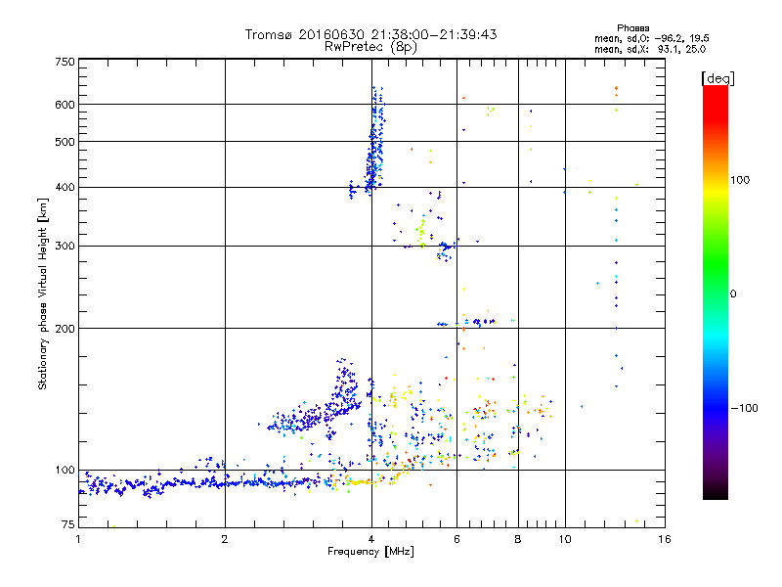The width and height of the screenshot is (782, 587).
Task: Click the '[deg]' colorbar unit label
Action: [717, 78]
